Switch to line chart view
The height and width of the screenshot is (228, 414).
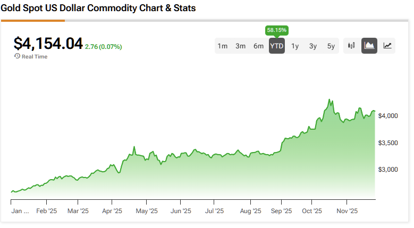(387, 46)
